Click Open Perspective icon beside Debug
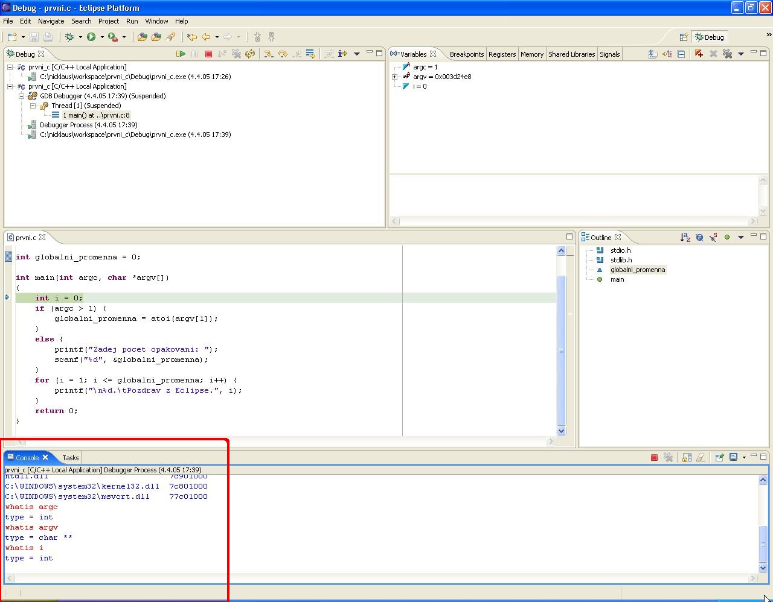 tap(684, 37)
